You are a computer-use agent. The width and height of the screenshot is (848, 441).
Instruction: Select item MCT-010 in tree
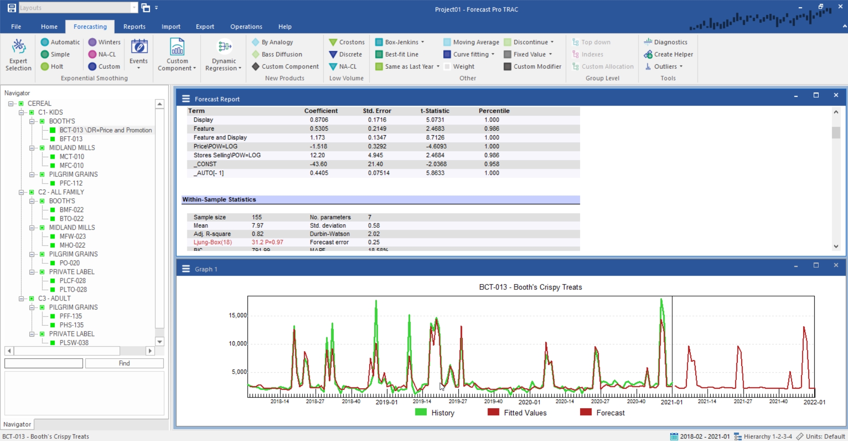(72, 156)
